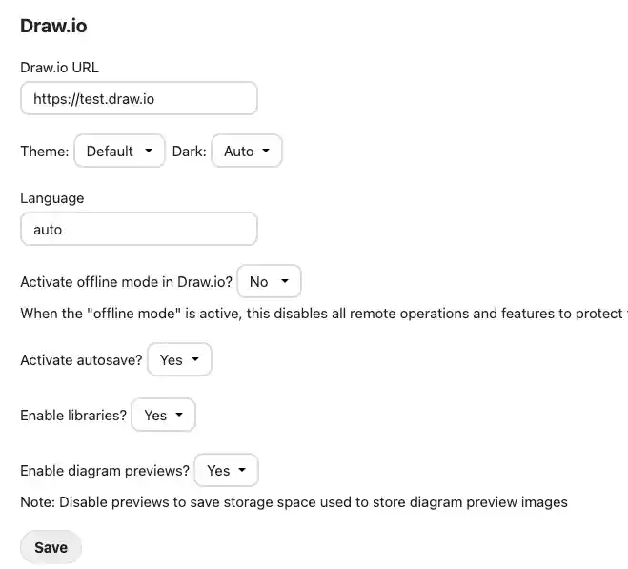Image resolution: width=628 pixels, height=569 pixels.
Task: Click the Activate autosave label
Action: pyautogui.click(x=82, y=360)
